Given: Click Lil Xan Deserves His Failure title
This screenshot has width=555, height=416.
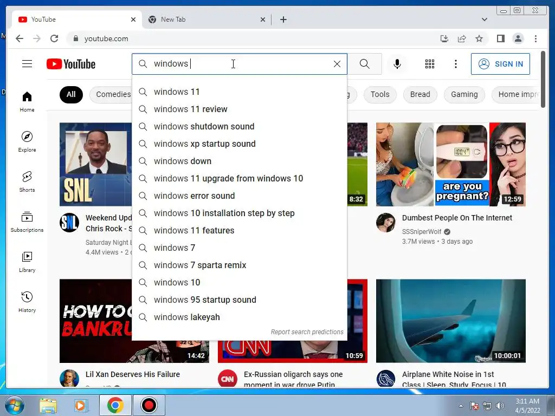Looking at the screenshot, I should [x=133, y=374].
